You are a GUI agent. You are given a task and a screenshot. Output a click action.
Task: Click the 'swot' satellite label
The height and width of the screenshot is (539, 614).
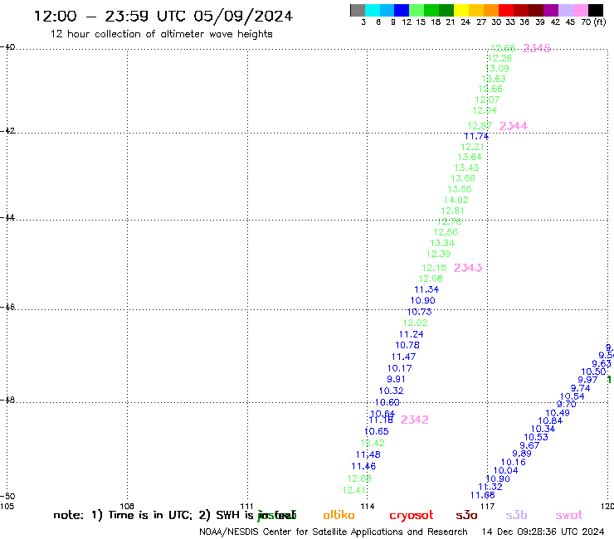569,515
